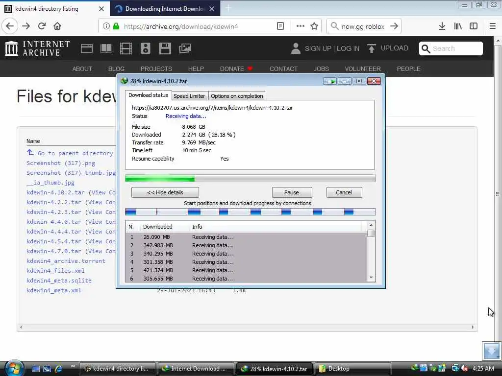502x376 pixels.
Task: Click the Internet Archive logo
Action: (37, 48)
